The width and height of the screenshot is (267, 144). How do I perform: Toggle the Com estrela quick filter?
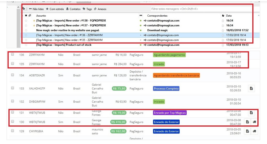pos(55,9)
